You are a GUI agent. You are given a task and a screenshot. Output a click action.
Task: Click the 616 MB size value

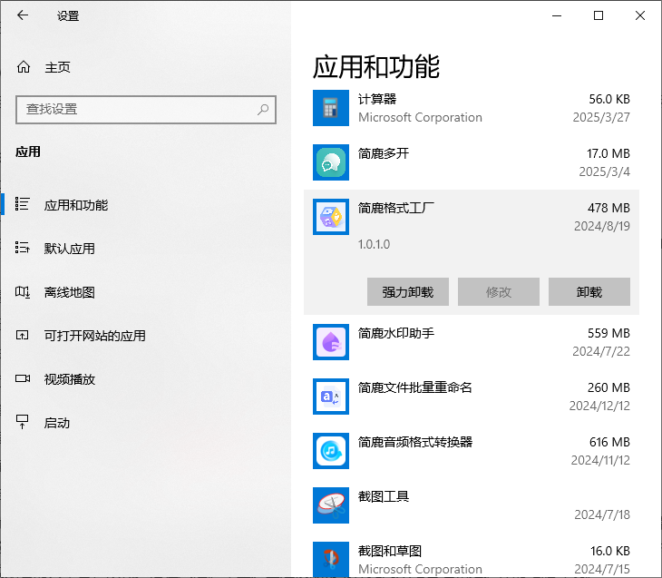point(609,442)
